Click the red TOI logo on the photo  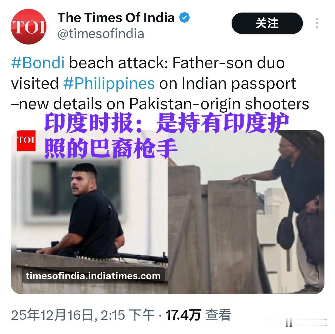26,141
